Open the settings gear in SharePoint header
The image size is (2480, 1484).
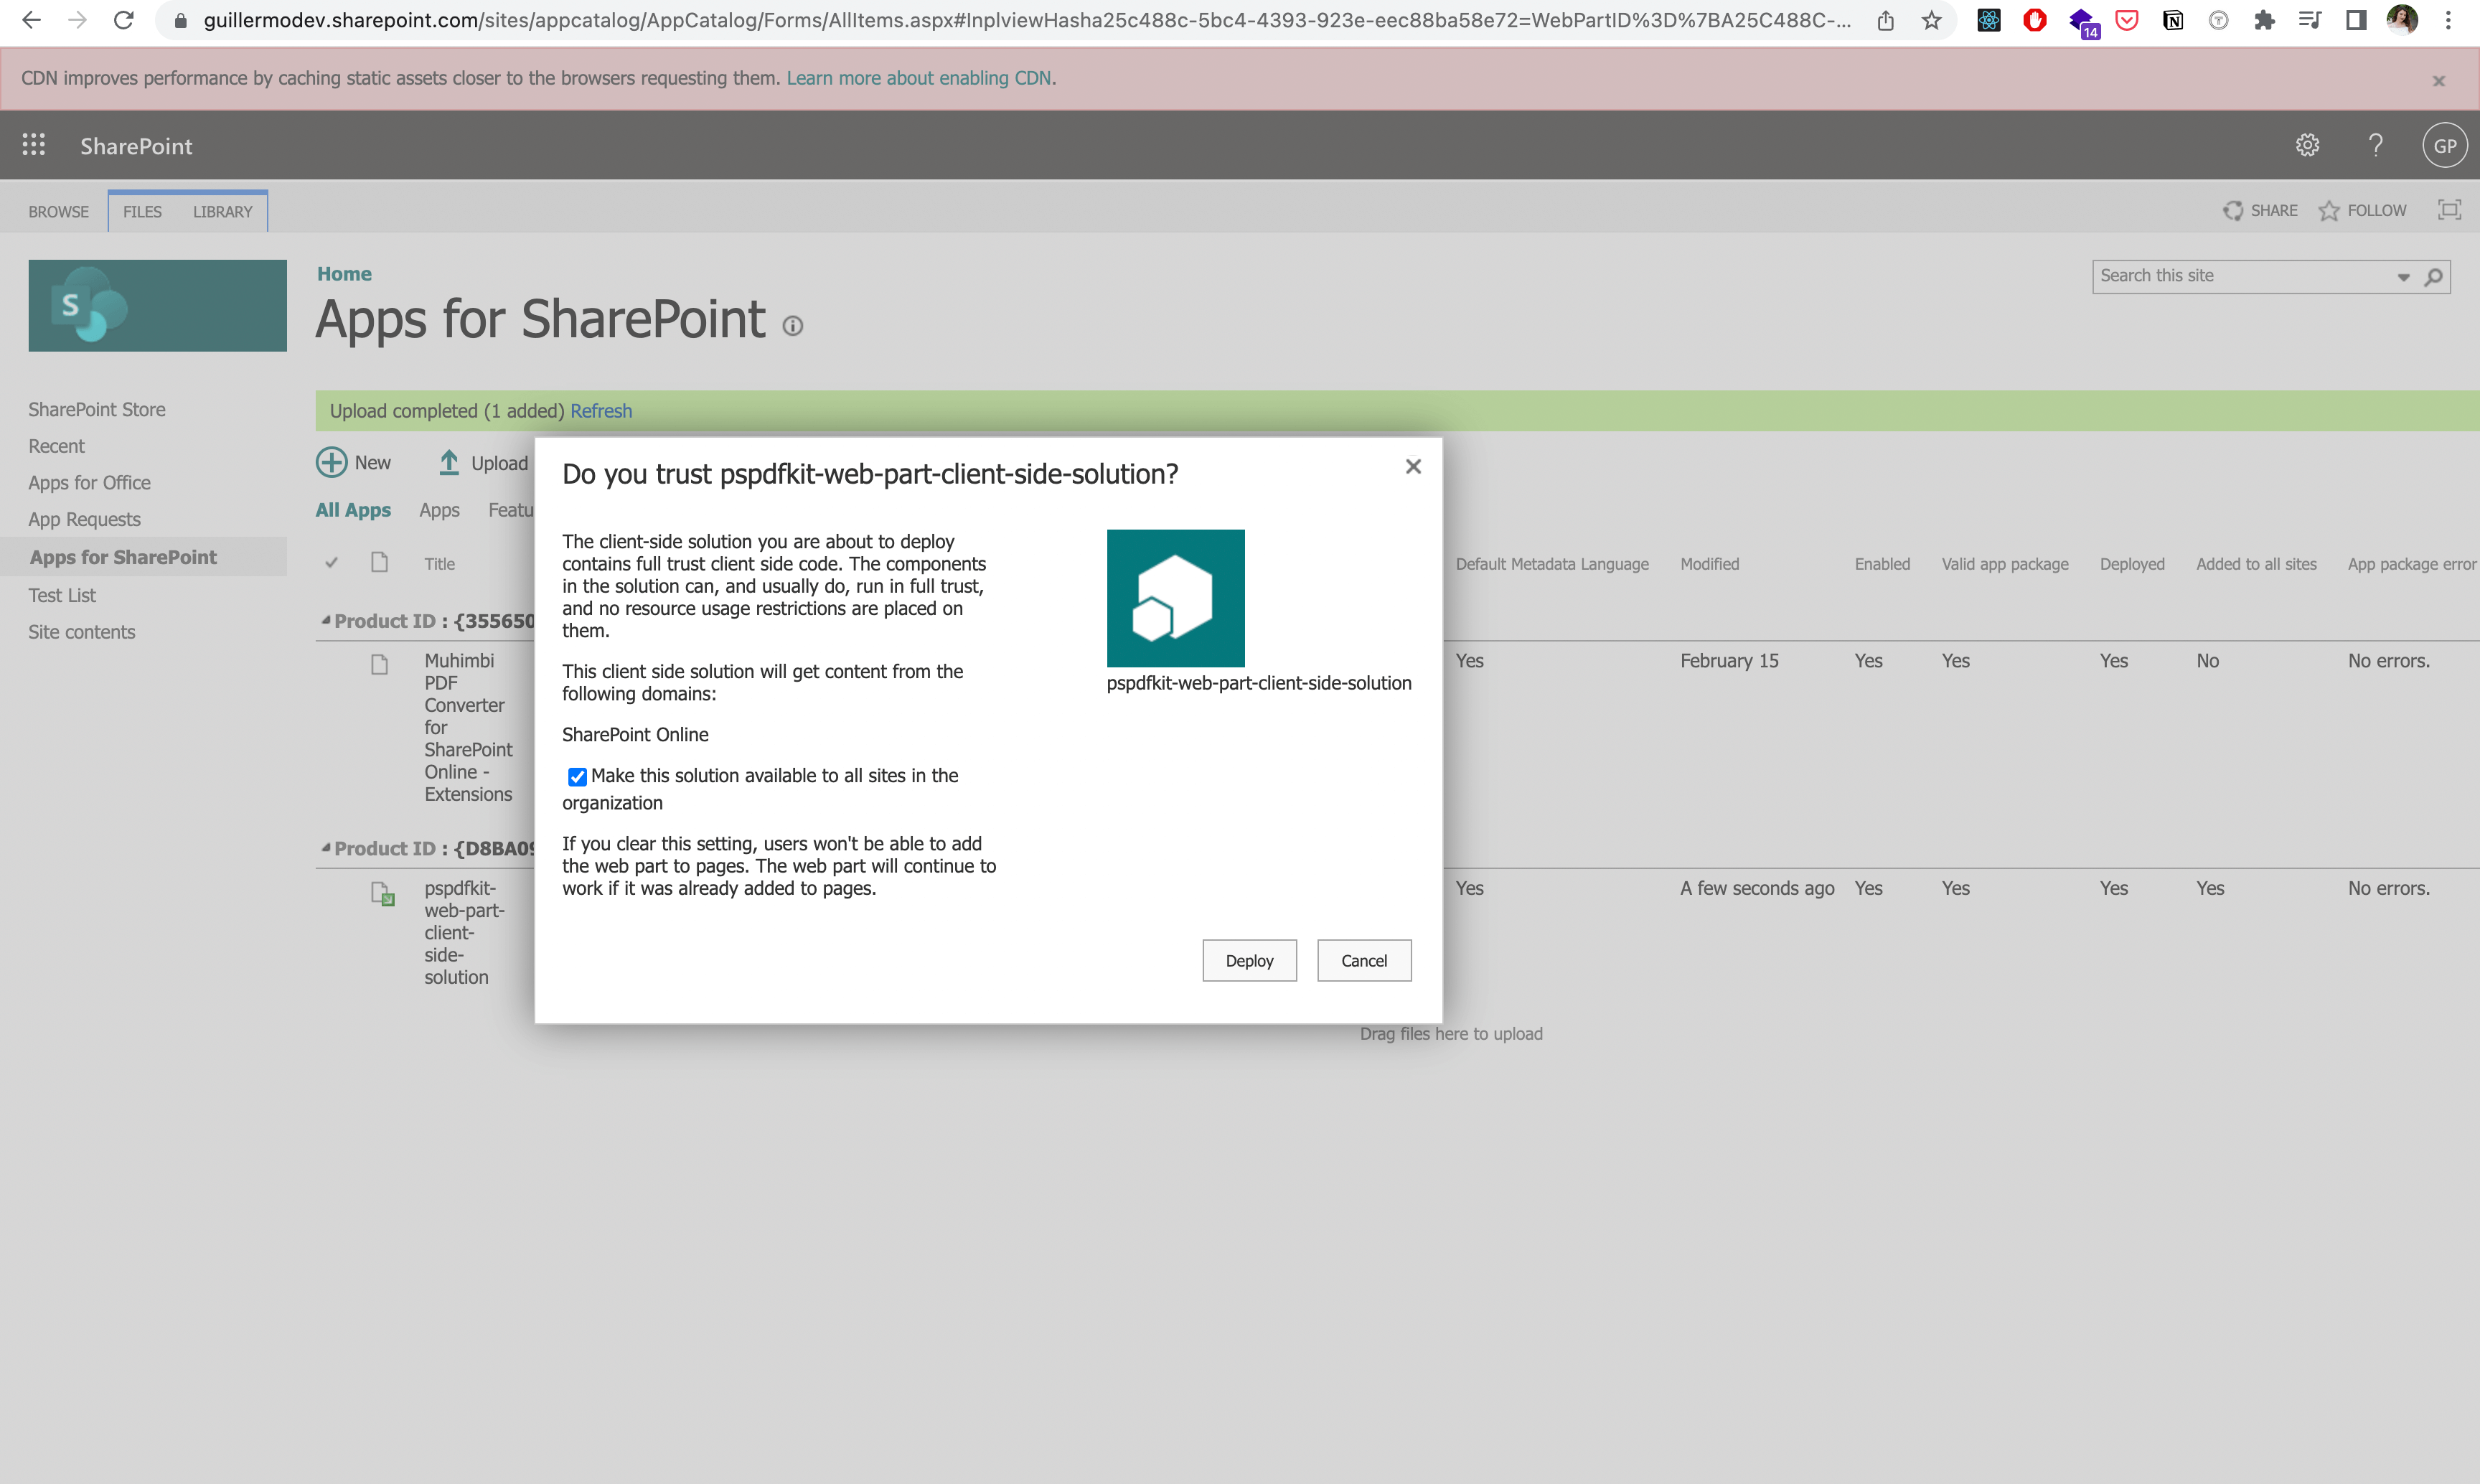2307,145
